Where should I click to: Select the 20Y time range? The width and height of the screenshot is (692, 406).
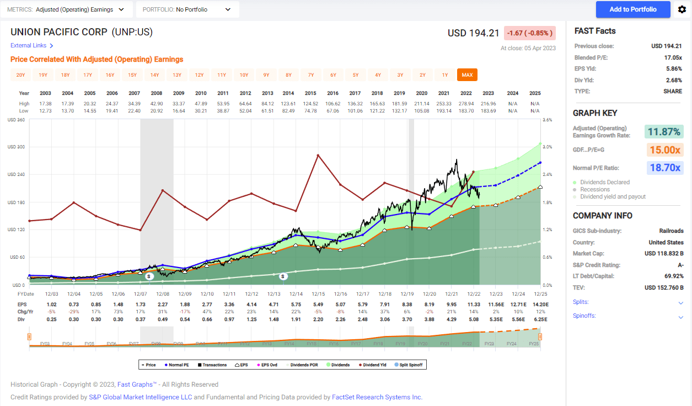point(20,75)
